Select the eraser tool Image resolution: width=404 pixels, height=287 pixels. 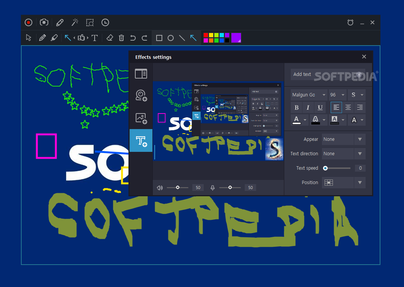pos(109,38)
